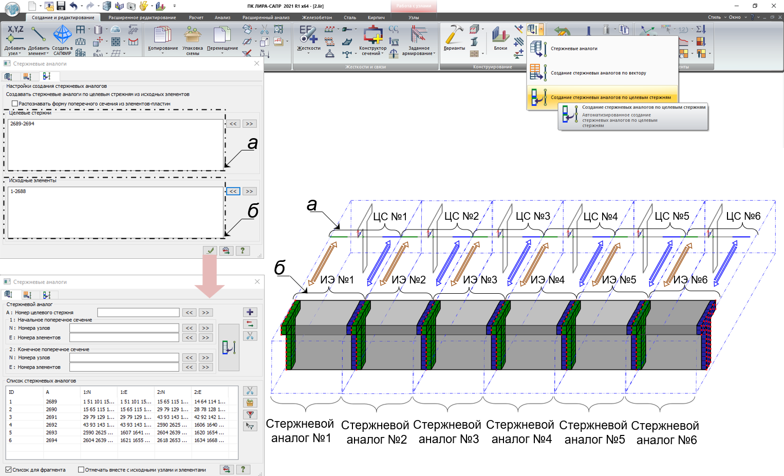Check Отмечать вместе с исходными узлами
The height and width of the screenshot is (476, 784).
click(81, 470)
